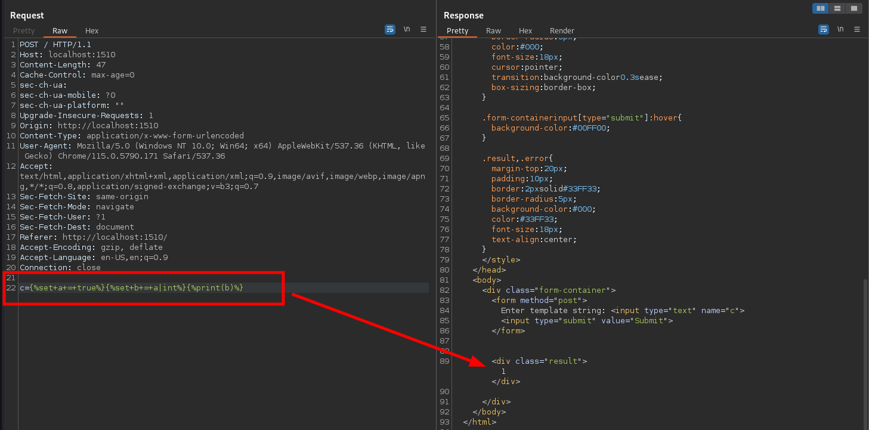The width and height of the screenshot is (869, 430).
Task: Click the 'Origin: http://localhost:1510' header
Action: tap(89, 125)
